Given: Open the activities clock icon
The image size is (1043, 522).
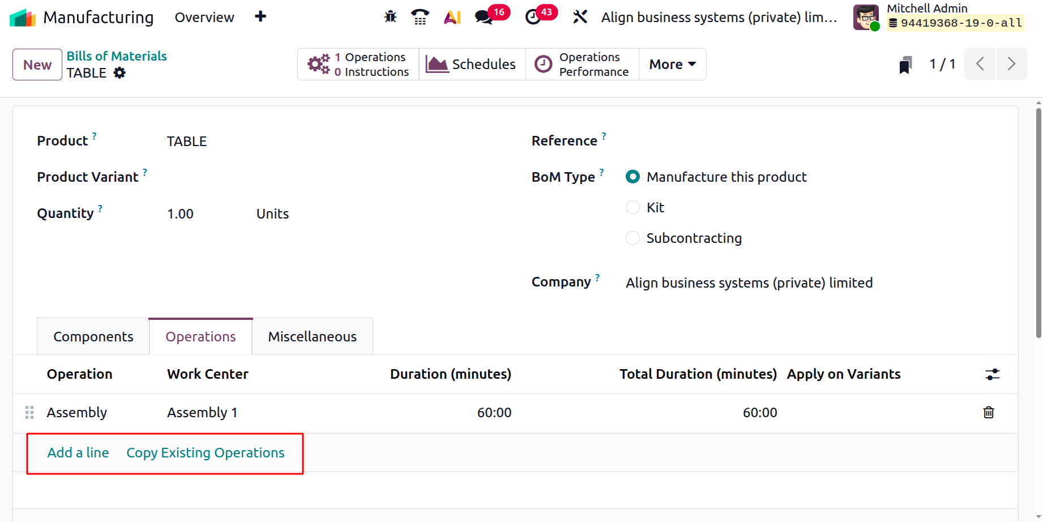Looking at the screenshot, I should click(533, 17).
